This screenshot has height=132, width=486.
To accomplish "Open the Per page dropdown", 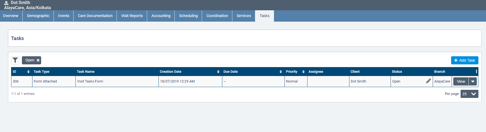I will click(x=469, y=94).
